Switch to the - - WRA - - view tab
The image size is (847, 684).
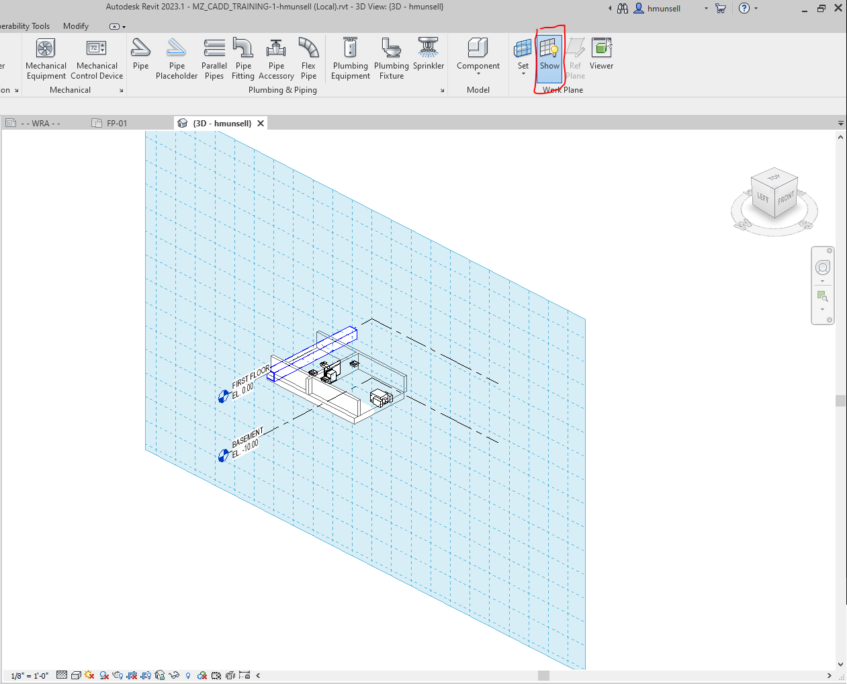point(40,124)
